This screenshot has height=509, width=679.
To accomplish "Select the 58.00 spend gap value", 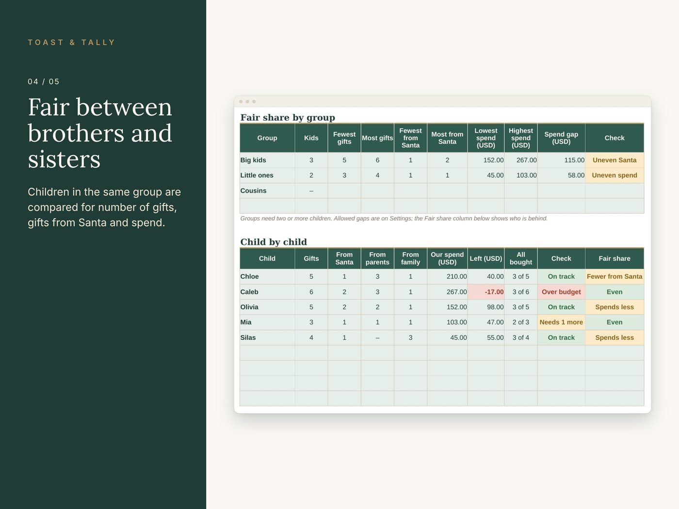I will tap(576, 175).
